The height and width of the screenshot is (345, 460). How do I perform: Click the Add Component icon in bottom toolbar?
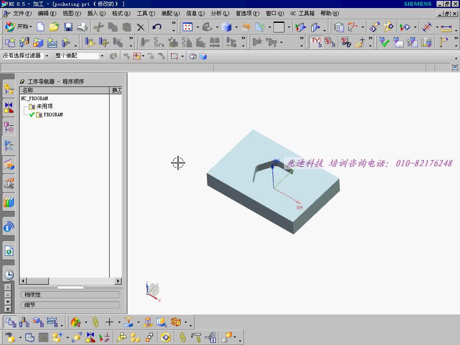[x=57, y=337]
